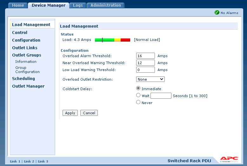Click the Wait seconds input field

click(161, 96)
